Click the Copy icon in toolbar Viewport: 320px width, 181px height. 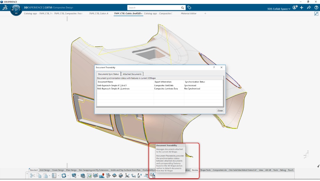(39, 175)
